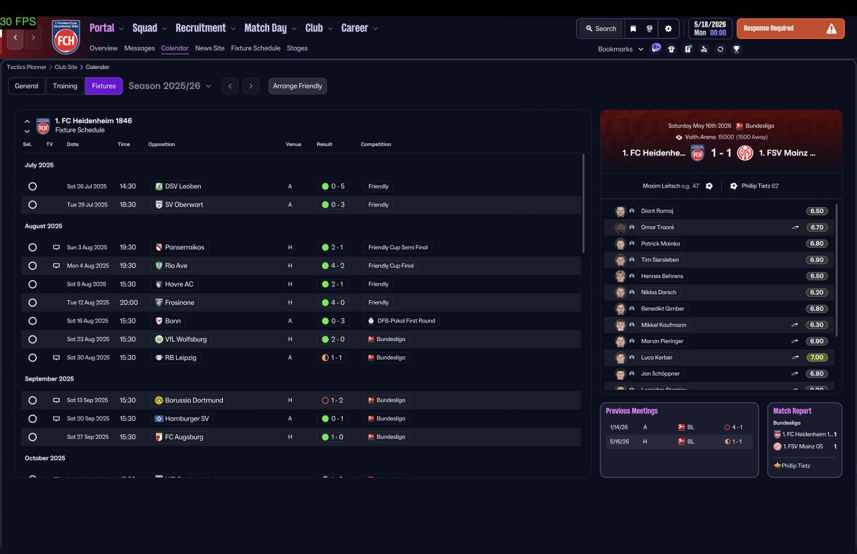Open the settings gear icon
Viewport: 857px width, 554px height.
[668, 29]
